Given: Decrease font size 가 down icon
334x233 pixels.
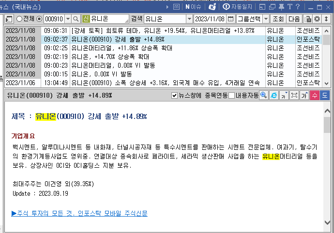Looking at the screenshot, I should tap(284, 95).
